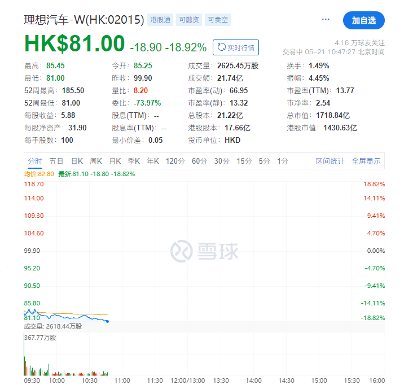The height and width of the screenshot is (385, 404).
Task: Switch to the 分时 chart tab
Action: click(35, 161)
